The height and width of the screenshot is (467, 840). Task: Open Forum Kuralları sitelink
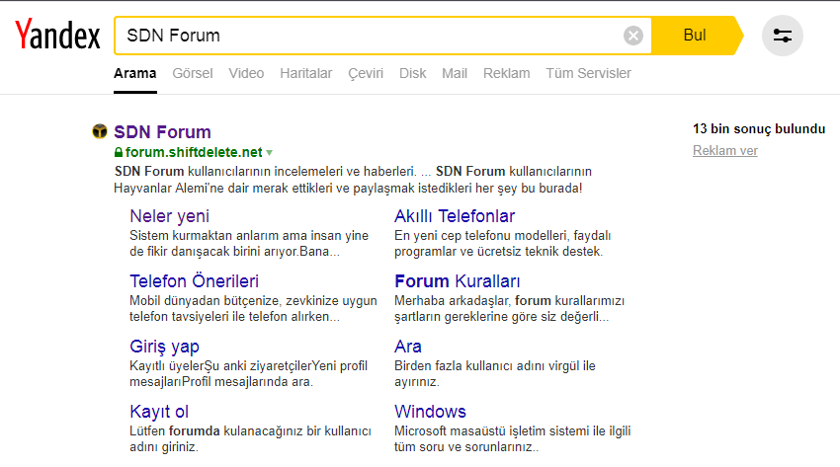pyautogui.click(x=457, y=281)
